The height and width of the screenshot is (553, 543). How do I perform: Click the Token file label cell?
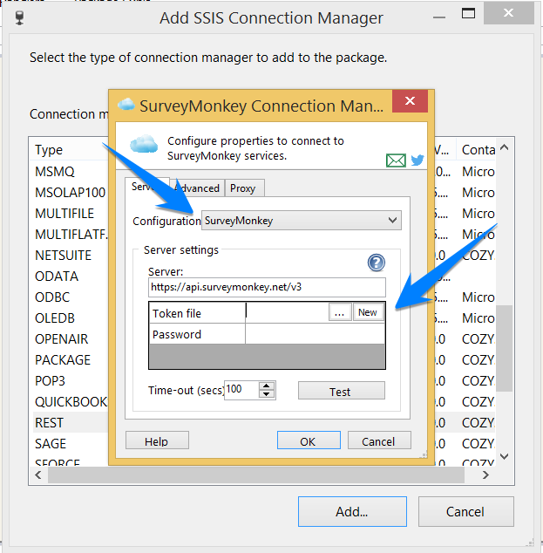click(x=197, y=313)
